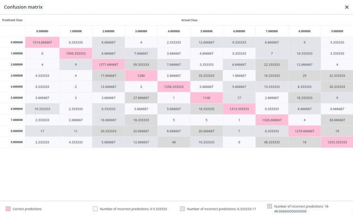Click the pink Correct predictions legend swatch
The height and width of the screenshot is (215, 353).
[8, 208]
